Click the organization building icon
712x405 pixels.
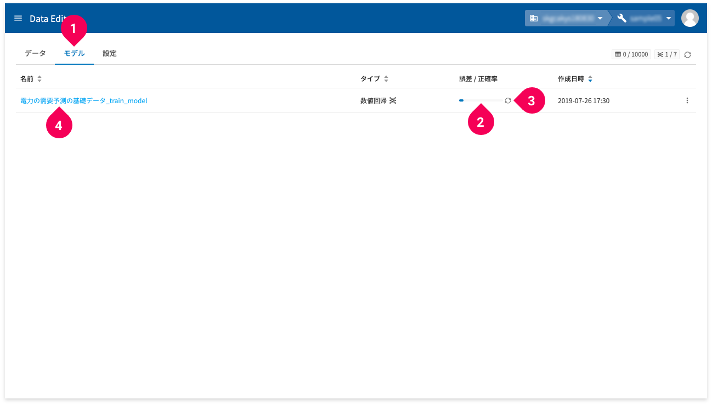point(534,18)
